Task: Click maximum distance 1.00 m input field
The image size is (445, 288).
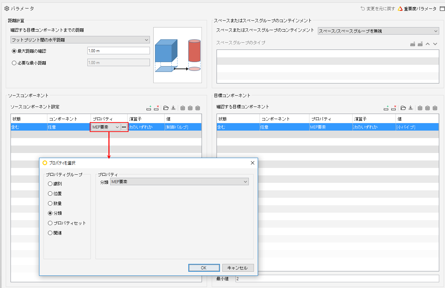Action: tap(119, 51)
